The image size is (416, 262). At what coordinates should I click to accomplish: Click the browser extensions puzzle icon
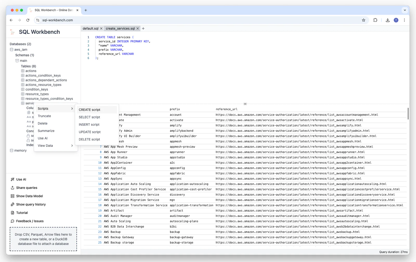pyautogui.click(x=375, y=20)
